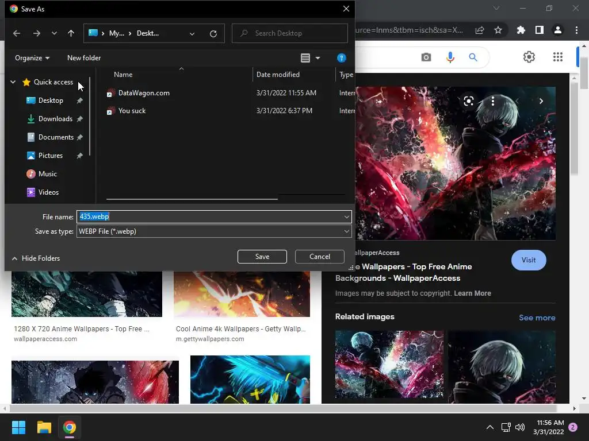Change the view layout icon
The height and width of the screenshot is (441, 589).
click(x=305, y=58)
